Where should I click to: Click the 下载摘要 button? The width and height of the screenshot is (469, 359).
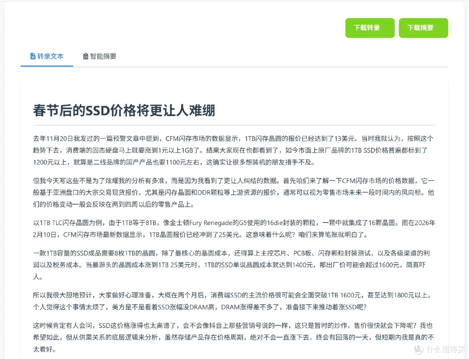coord(423,28)
